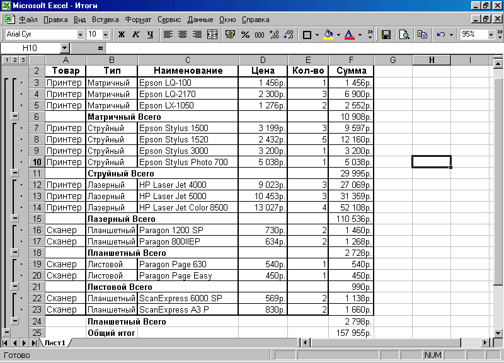Open the fill color palette arrow

pos(338,35)
